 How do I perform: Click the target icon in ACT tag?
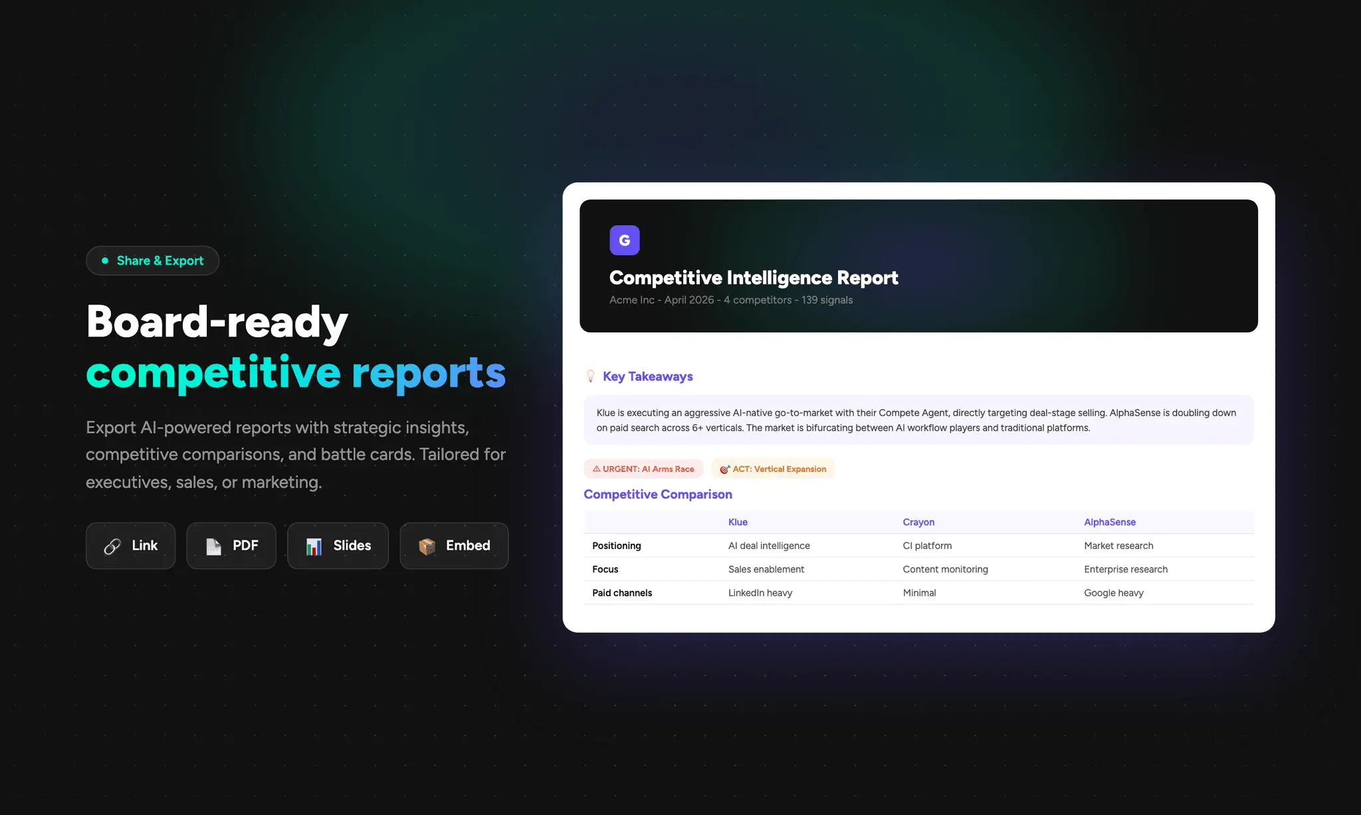[x=725, y=469]
